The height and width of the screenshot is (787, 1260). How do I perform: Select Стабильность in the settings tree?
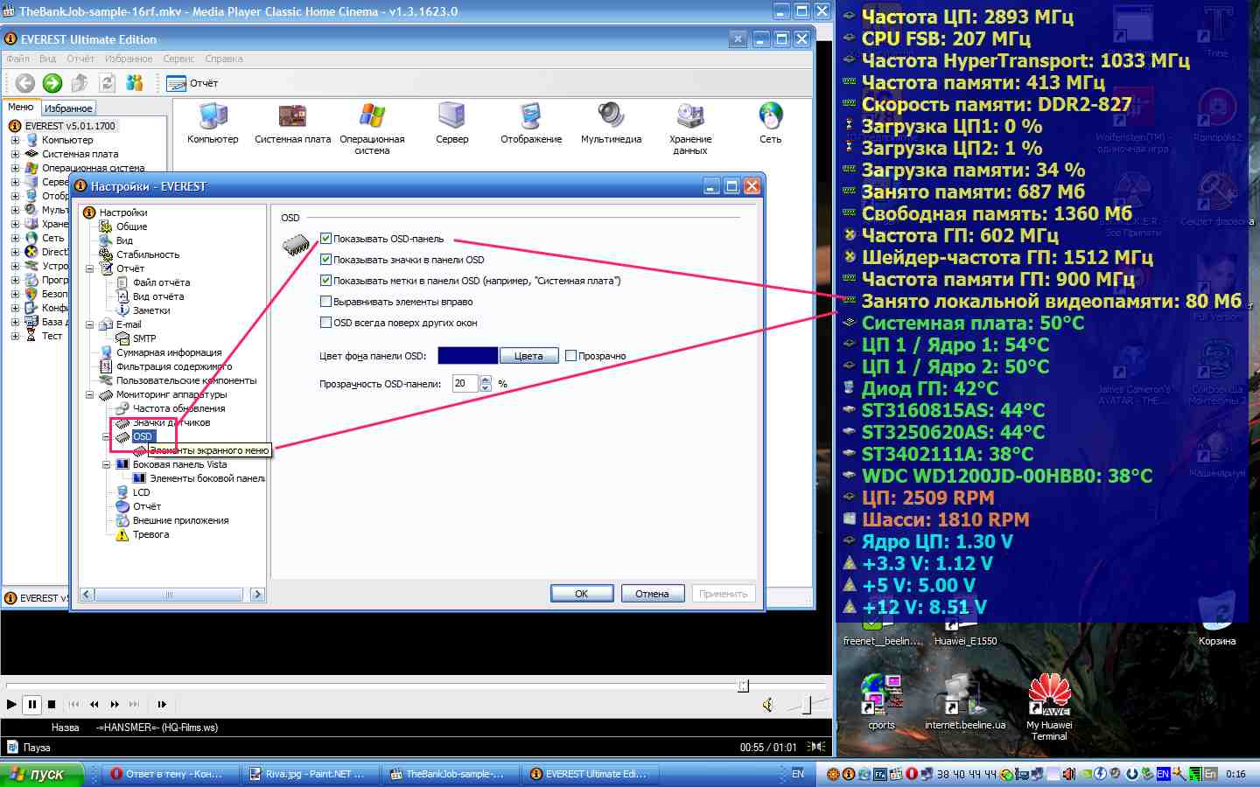pos(147,254)
